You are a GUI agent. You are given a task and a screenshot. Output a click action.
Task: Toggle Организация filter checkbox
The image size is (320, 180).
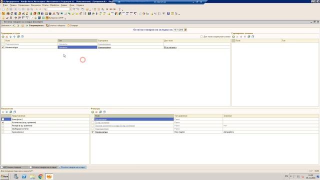[x=93, y=119]
